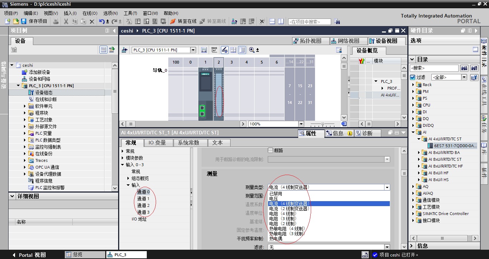Click the show module labels NAME icon

(214, 50)
